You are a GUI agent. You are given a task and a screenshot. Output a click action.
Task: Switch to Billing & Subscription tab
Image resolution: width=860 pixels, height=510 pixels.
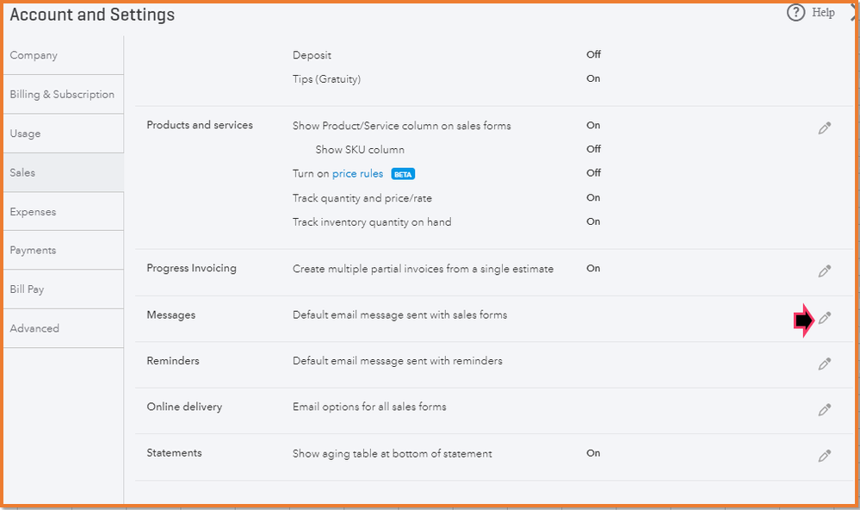(x=62, y=95)
